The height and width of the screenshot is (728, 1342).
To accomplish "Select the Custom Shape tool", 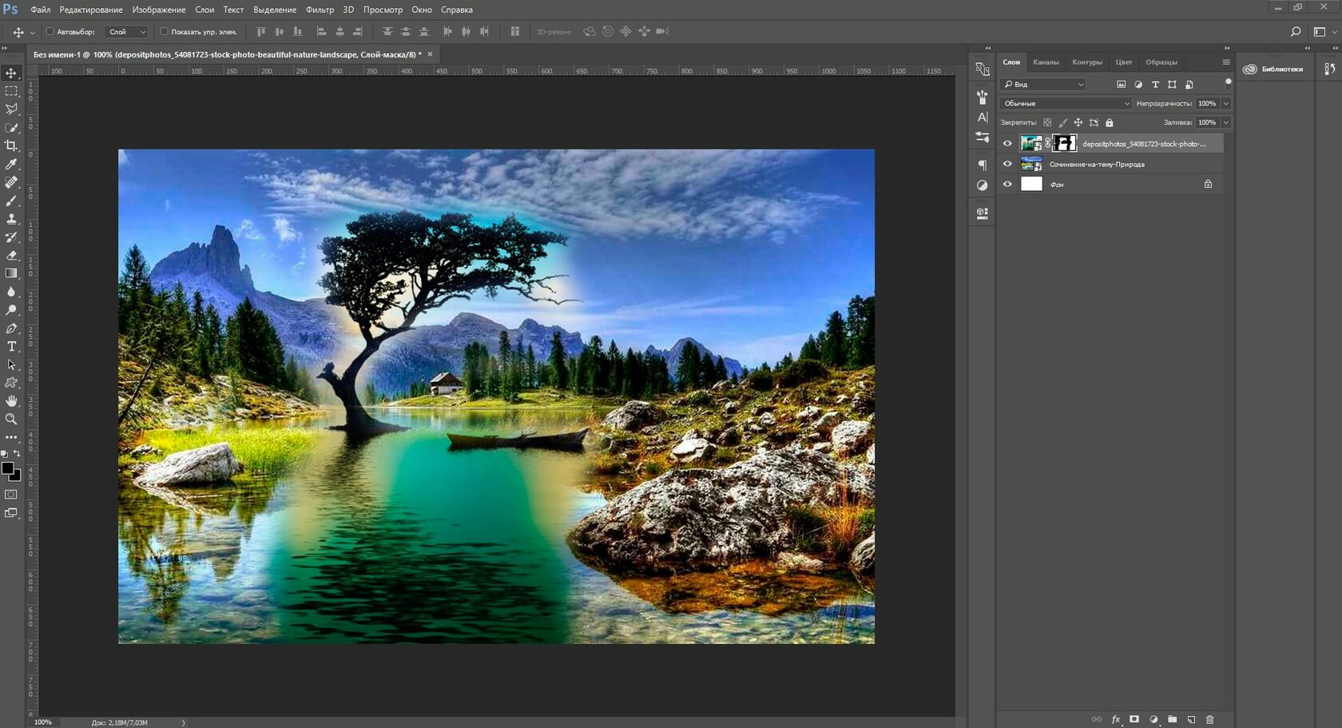I will coord(11,383).
